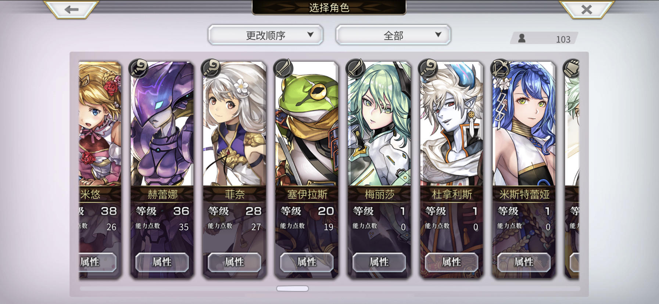659x304 pixels.
Task: Close the character selection screen
Action: click(x=587, y=9)
